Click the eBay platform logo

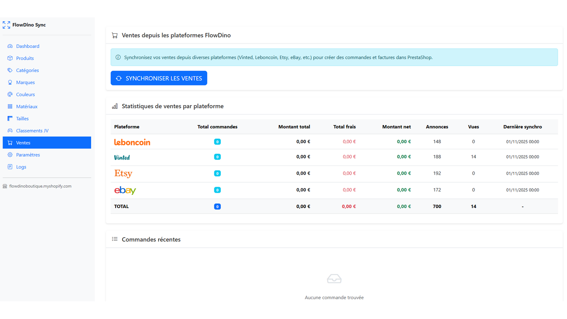tap(125, 190)
